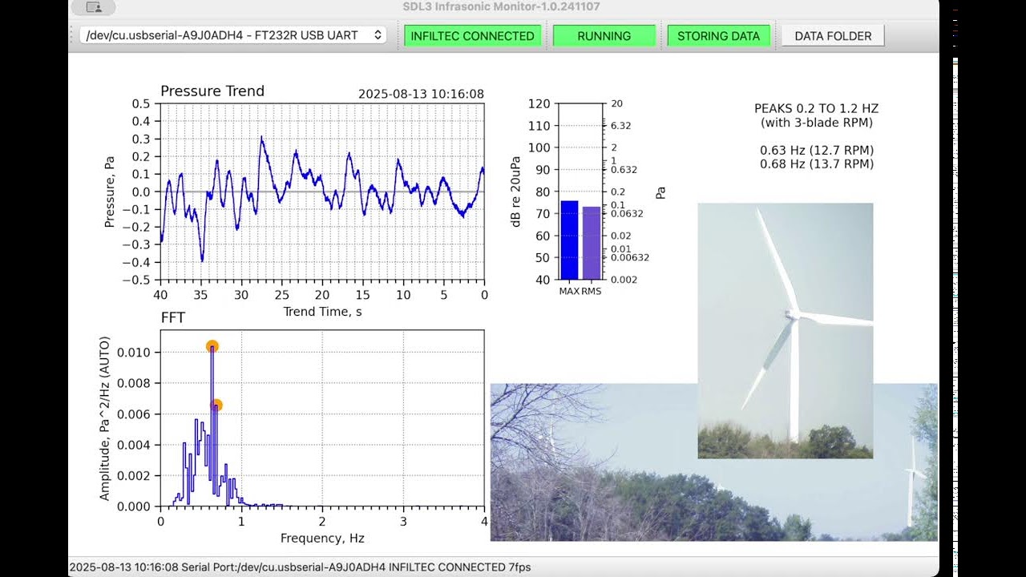Screen dimensions: 1026x577
Task: Click the close-up wind turbine image
Action: pyautogui.click(x=785, y=330)
